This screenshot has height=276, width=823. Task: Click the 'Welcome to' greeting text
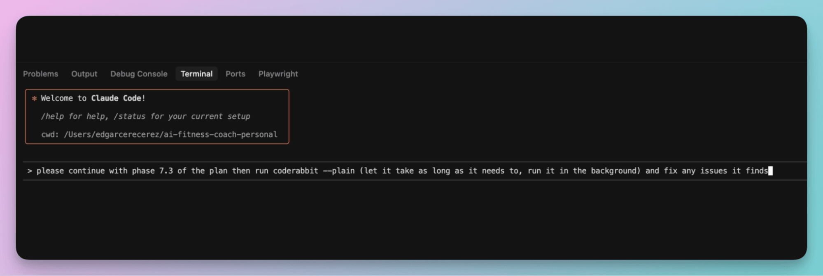point(63,98)
